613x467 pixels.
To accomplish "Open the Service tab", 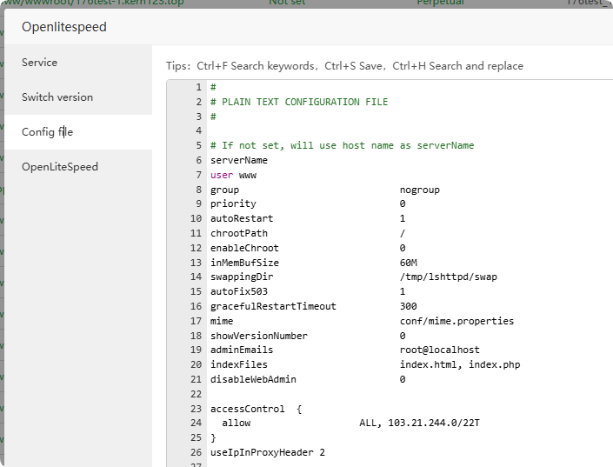I will coord(40,63).
